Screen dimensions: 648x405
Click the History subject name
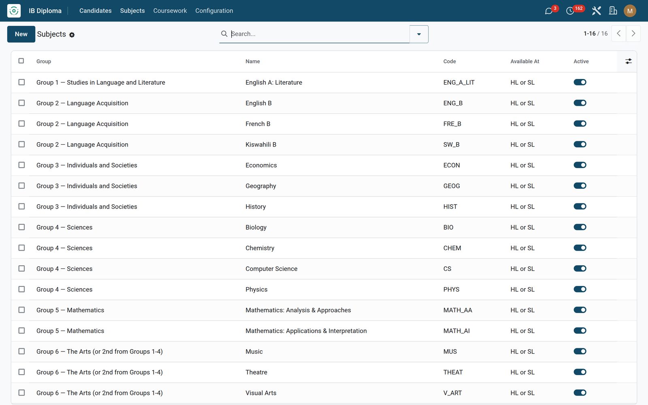tap(256, 207)
